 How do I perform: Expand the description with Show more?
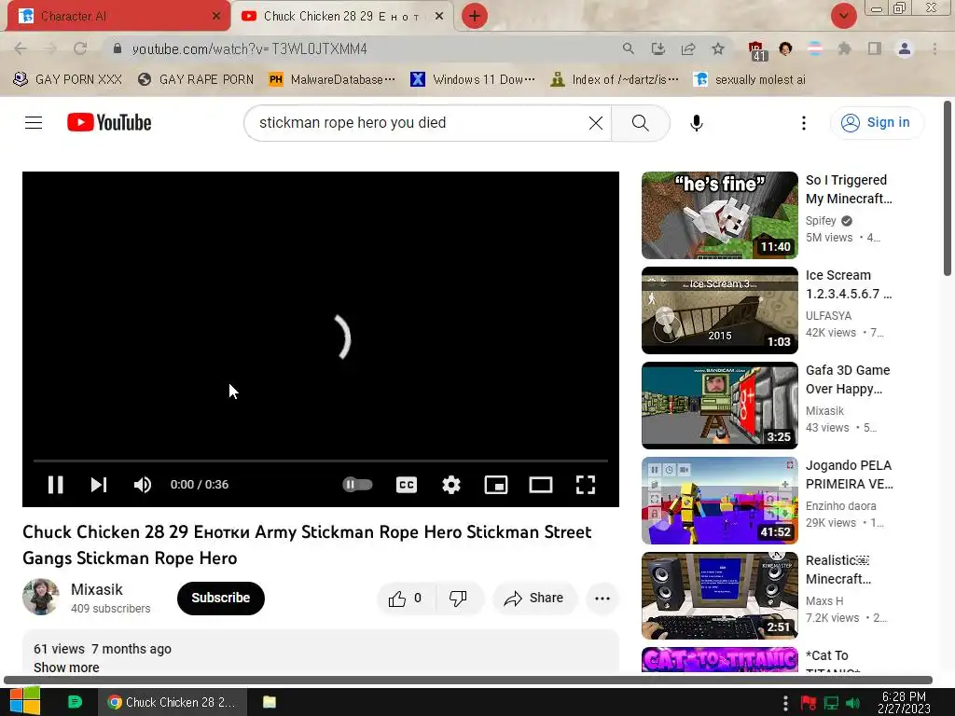click(x=66, y=668)
